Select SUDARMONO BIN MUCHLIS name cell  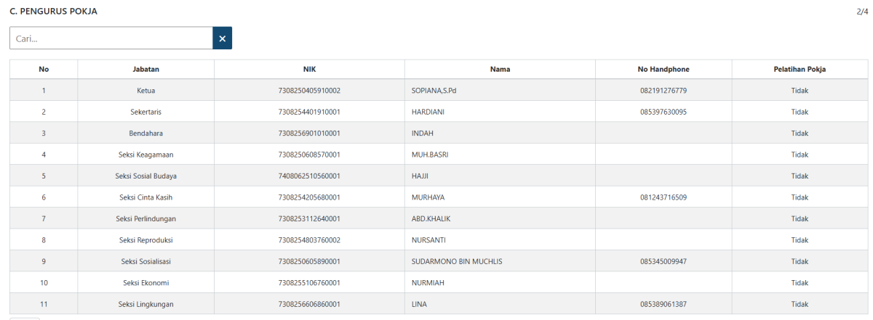click(x=457, y=261)
